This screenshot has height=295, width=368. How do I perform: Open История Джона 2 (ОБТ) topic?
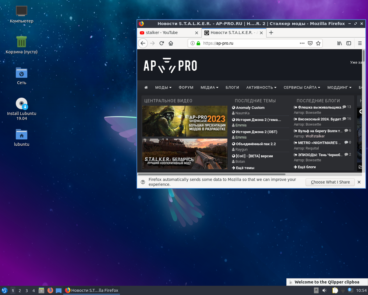tap(256, 132)
